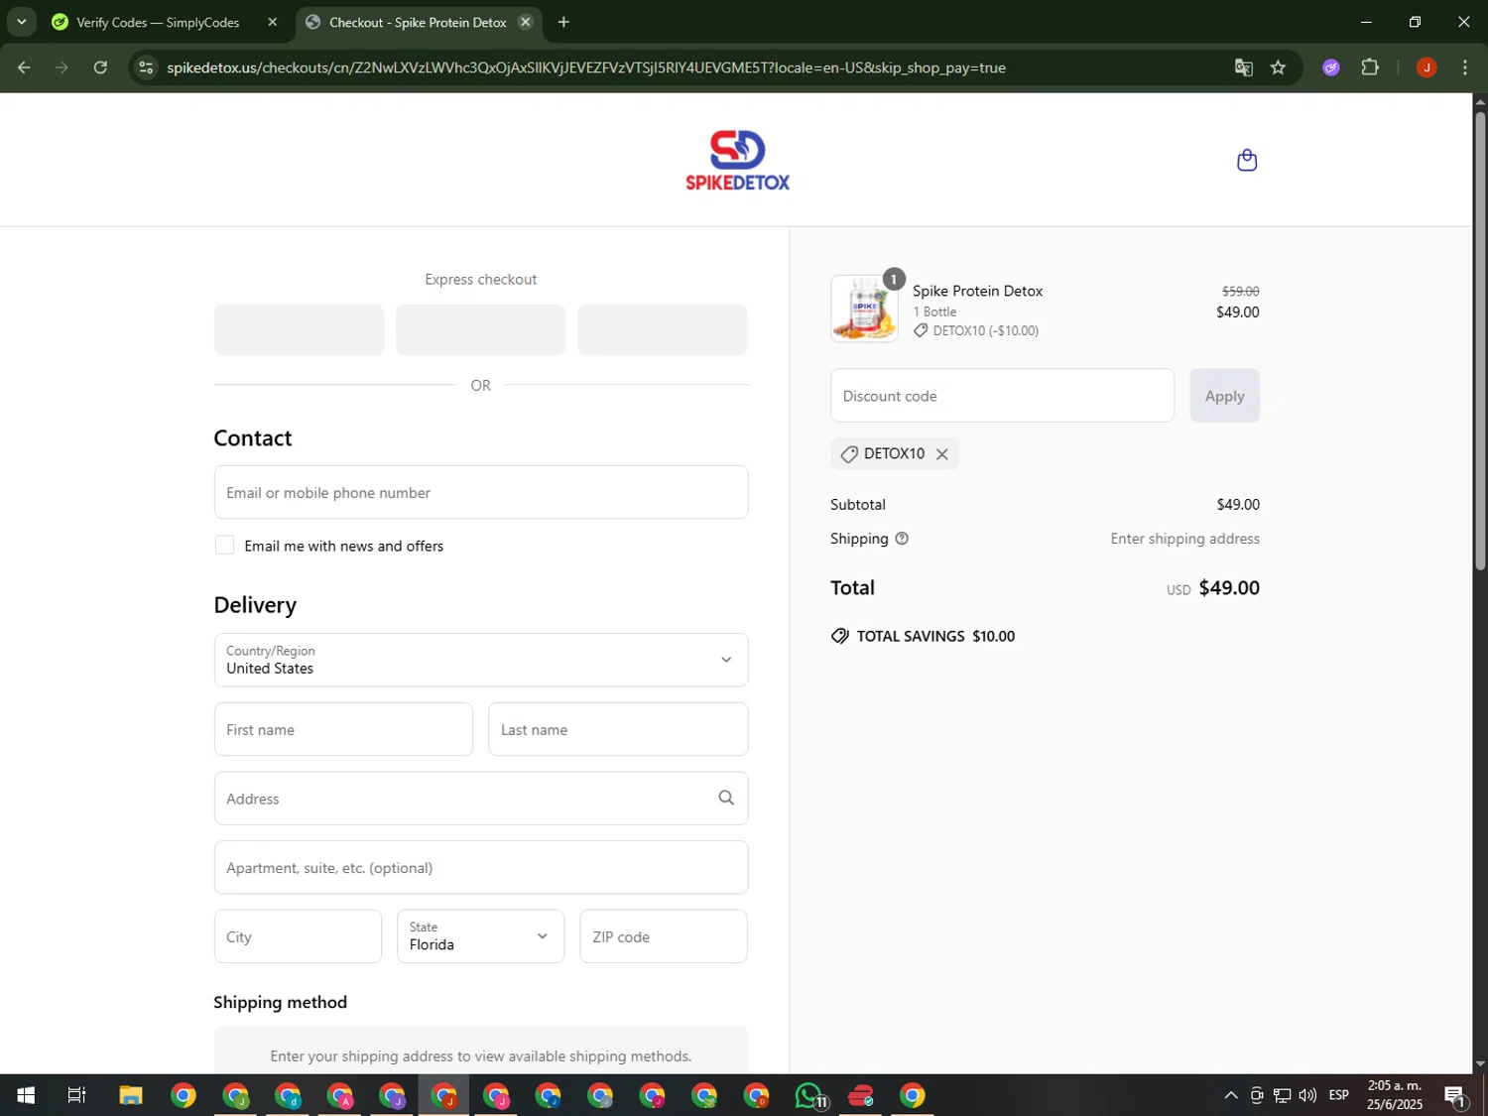The height and width of the screenshot is (1116, 1488).
Task: Click the ESP language indicator in tray
Action: coord(1338,1095)
